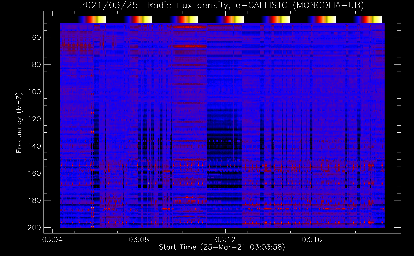Click the x-axis label 'Start Time (25-Mar-21 03:03:58)'
Image resolution: width=414 pixels, height=256 pixels.
222,247
